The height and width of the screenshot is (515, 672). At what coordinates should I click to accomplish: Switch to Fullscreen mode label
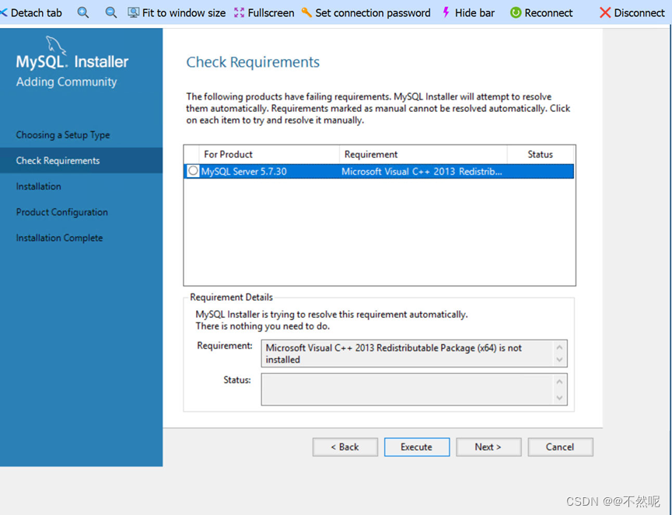(271, 13)
